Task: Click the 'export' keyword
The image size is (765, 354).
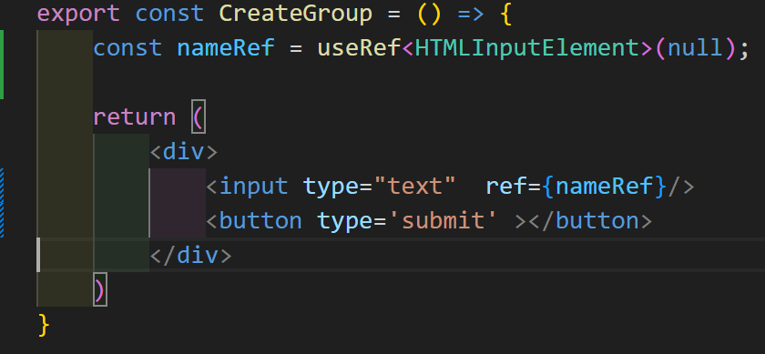Action: [x=78, y=15]
